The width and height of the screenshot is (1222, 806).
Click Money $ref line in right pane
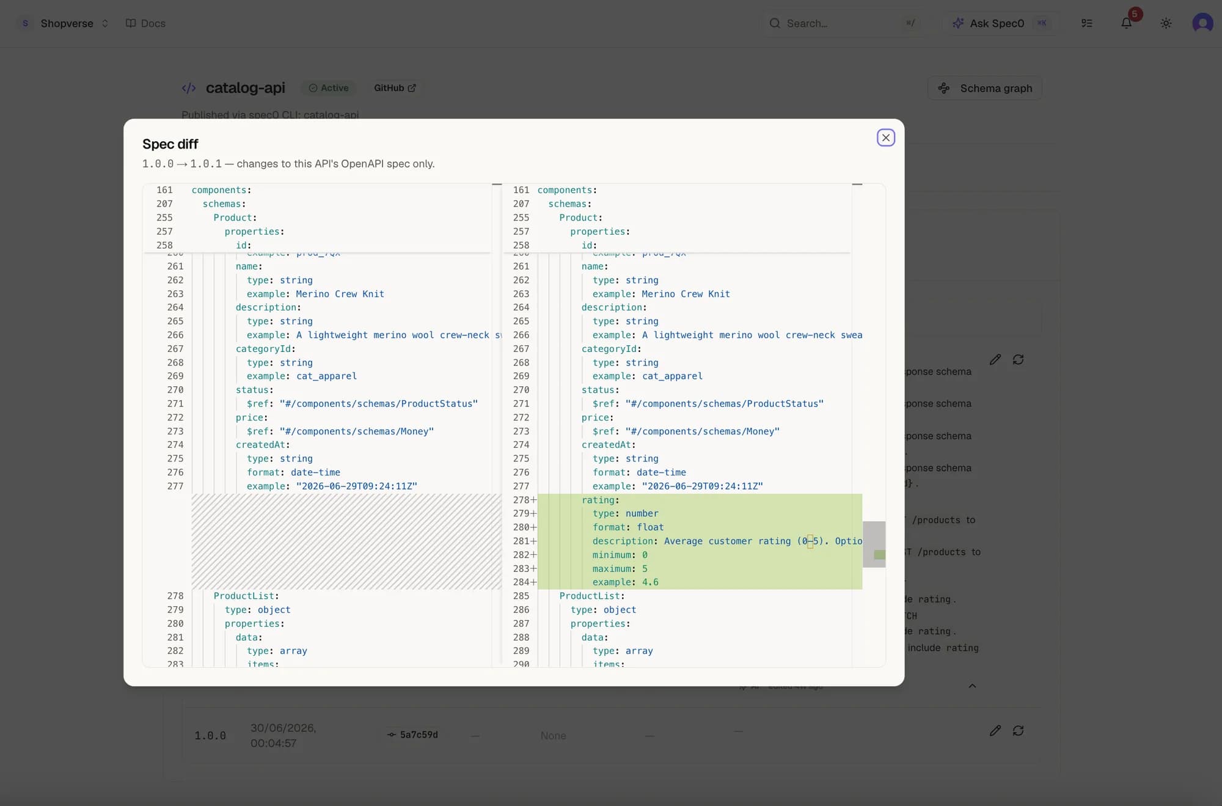[x=686, y=431]
